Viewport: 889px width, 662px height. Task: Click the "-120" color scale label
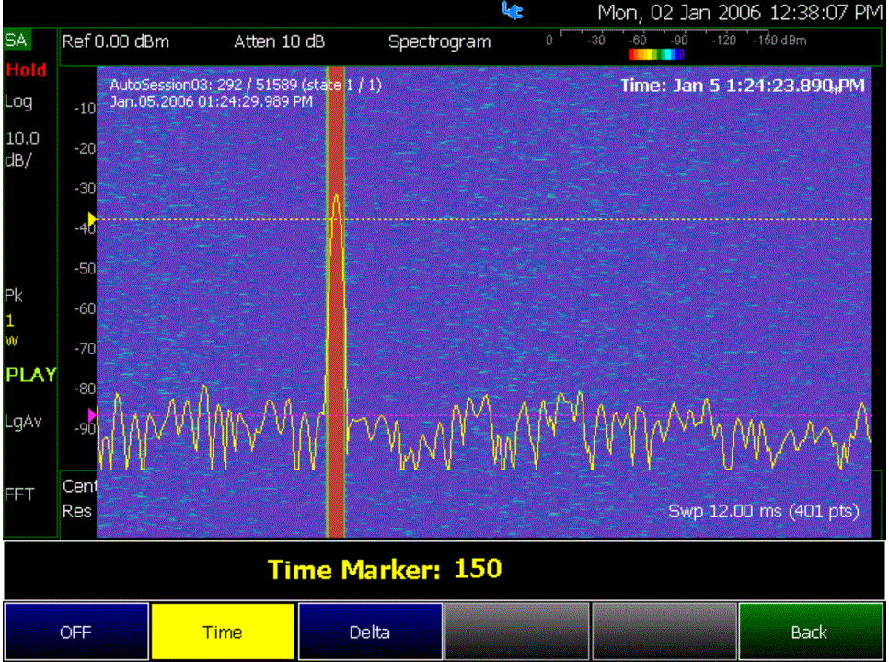tap(724, 41)
